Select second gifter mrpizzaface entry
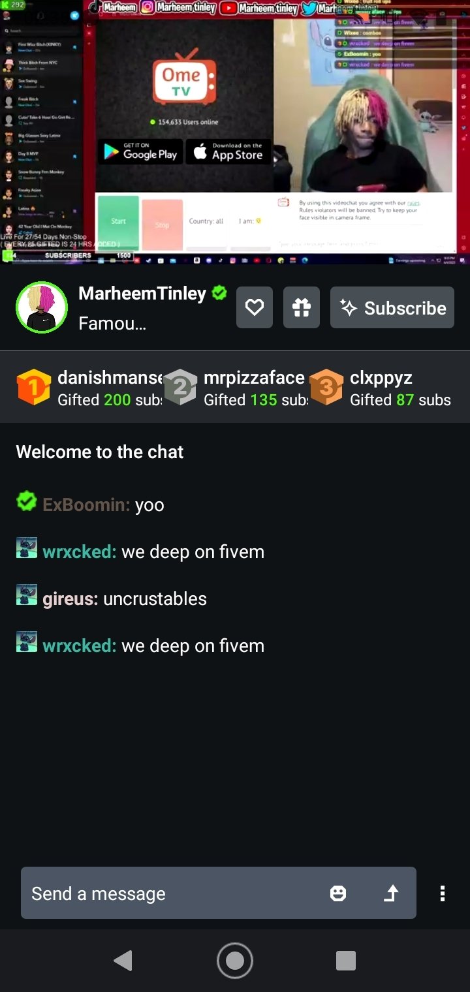This screenshot has height=992, width=470. click(235, 388)
